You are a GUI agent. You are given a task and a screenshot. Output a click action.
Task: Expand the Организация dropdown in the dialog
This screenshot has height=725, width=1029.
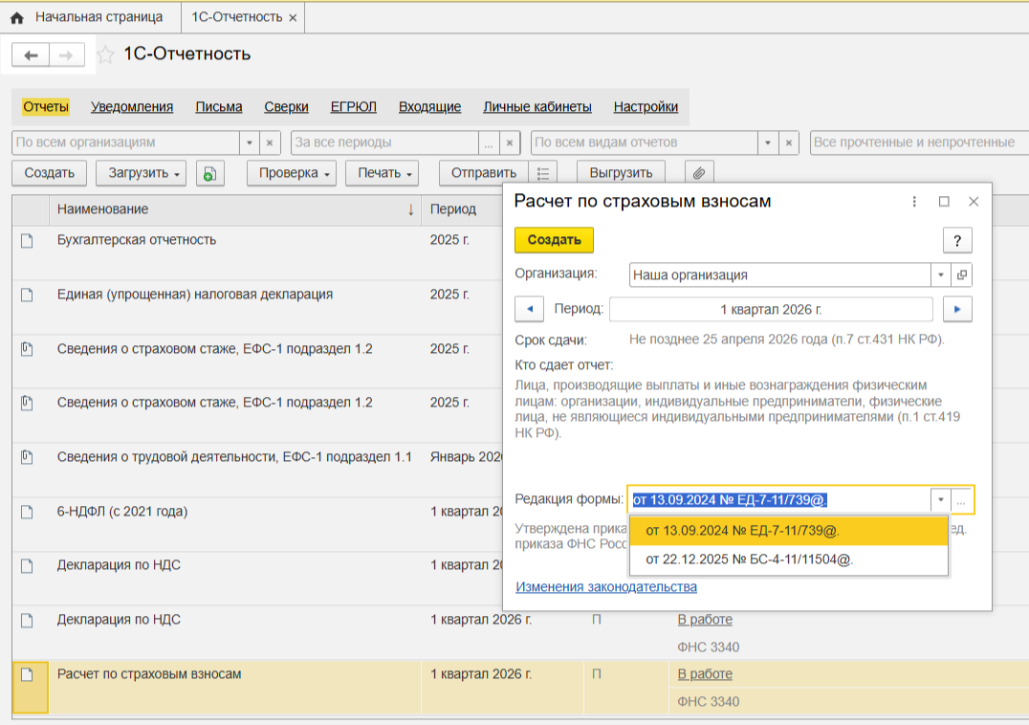[941, 275]
